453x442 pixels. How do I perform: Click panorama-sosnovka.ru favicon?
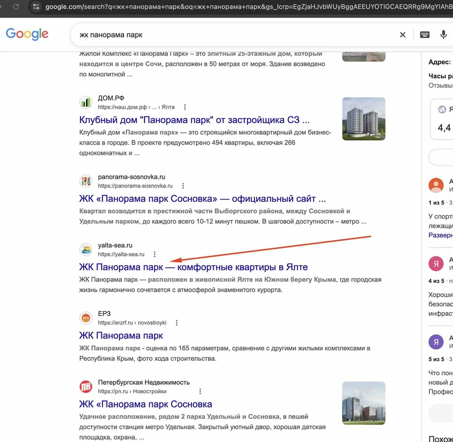[86, 181]
